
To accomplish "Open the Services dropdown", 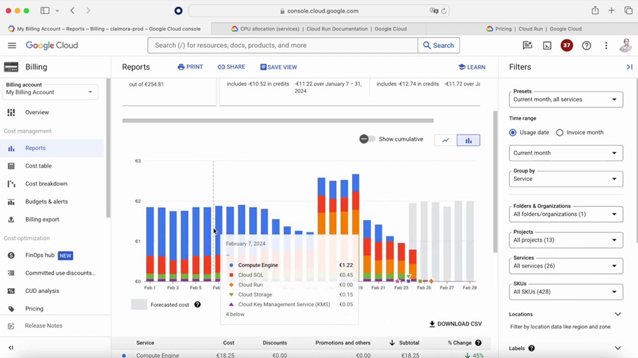I will [x=566, y=266].
